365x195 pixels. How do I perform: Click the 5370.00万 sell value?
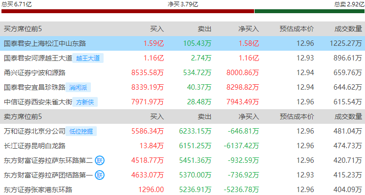click(195, 175)
